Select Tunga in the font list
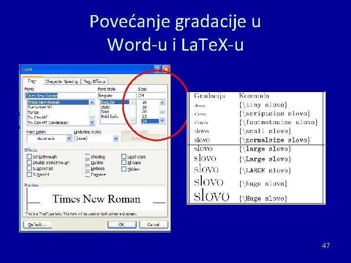This screenshot has width=351, height=263. (33, 113)
